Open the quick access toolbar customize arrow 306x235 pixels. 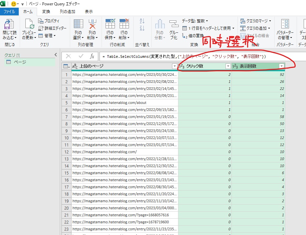point(22,4)
